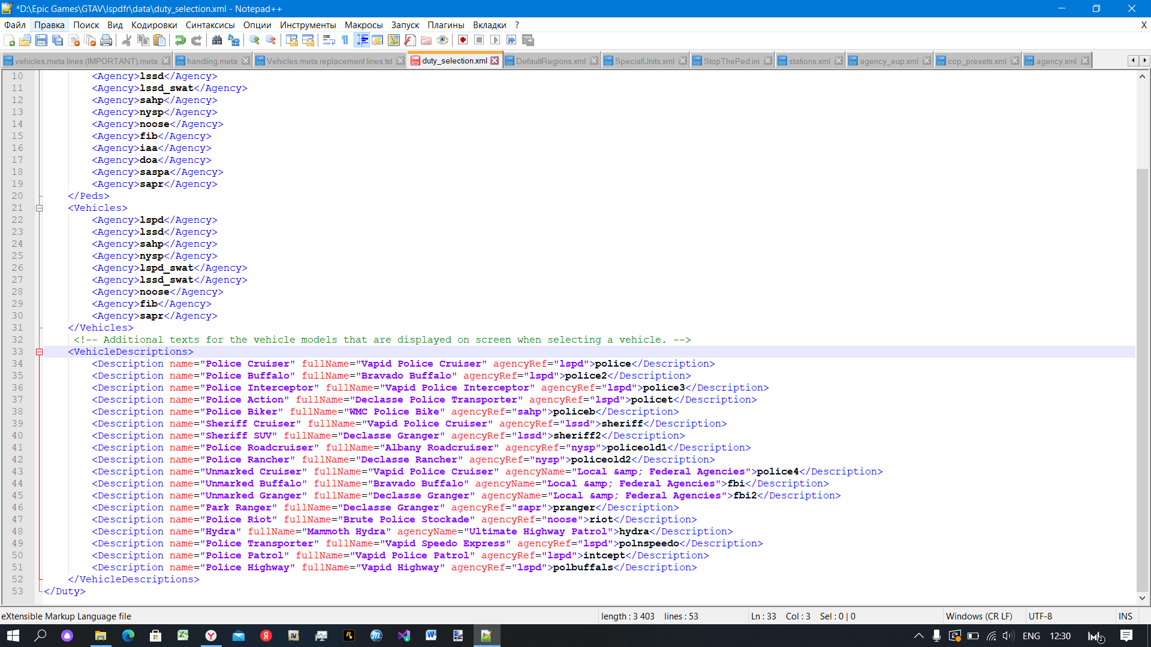Toggle Word wrap toolbar button
The image size is (1151, 647).
click(329, 40)
